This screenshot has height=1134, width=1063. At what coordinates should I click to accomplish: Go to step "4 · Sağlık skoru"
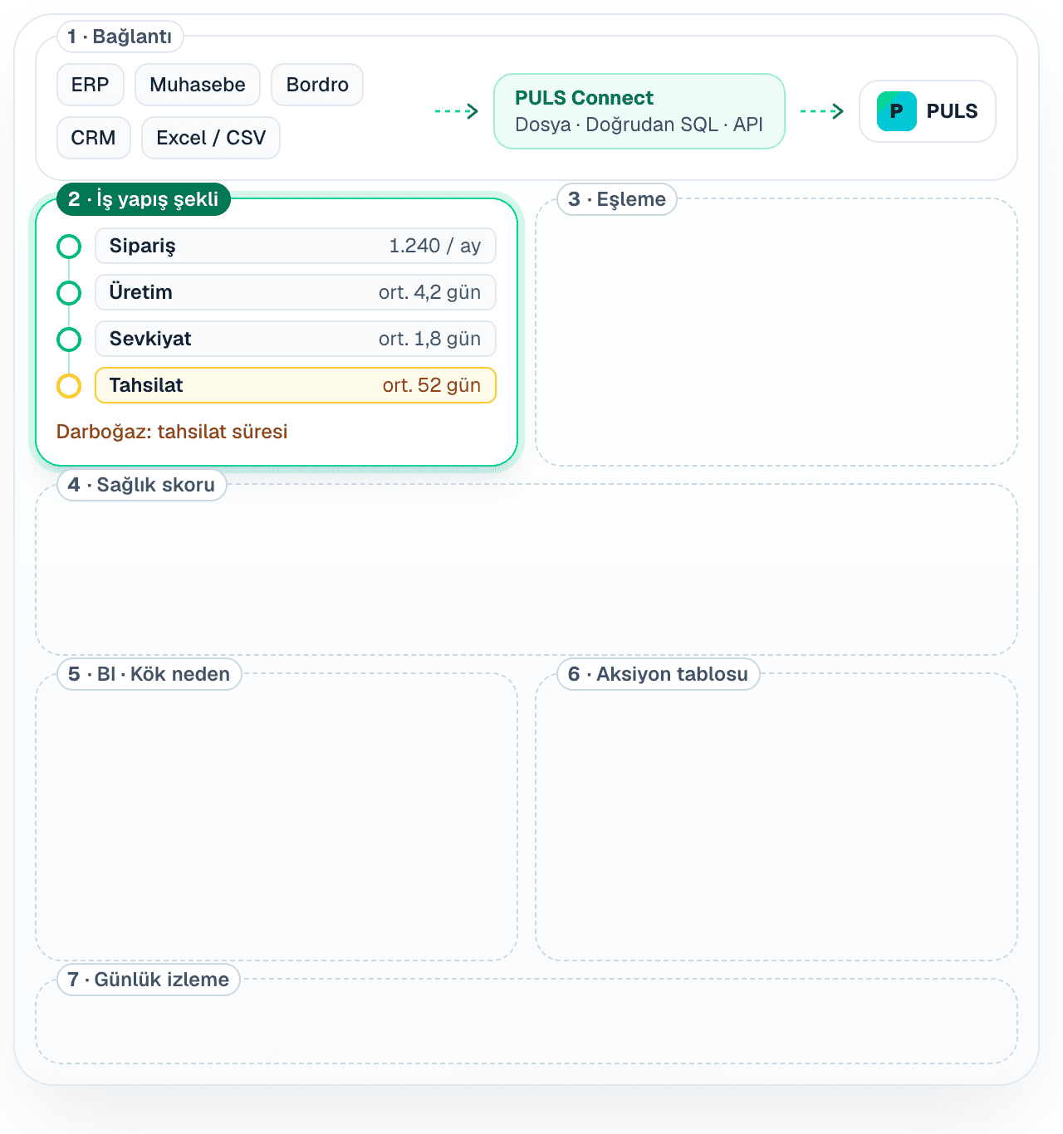click(142, 485)
